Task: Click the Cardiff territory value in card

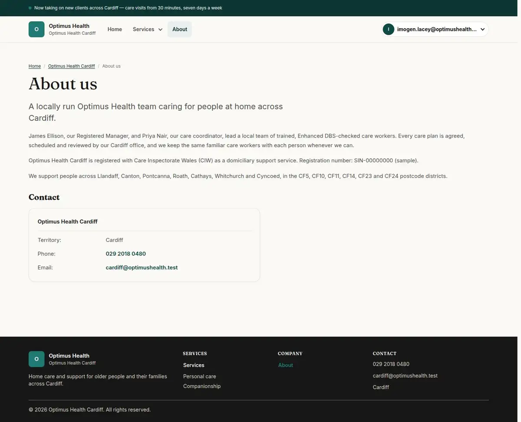Action: [x=115, y=240]
